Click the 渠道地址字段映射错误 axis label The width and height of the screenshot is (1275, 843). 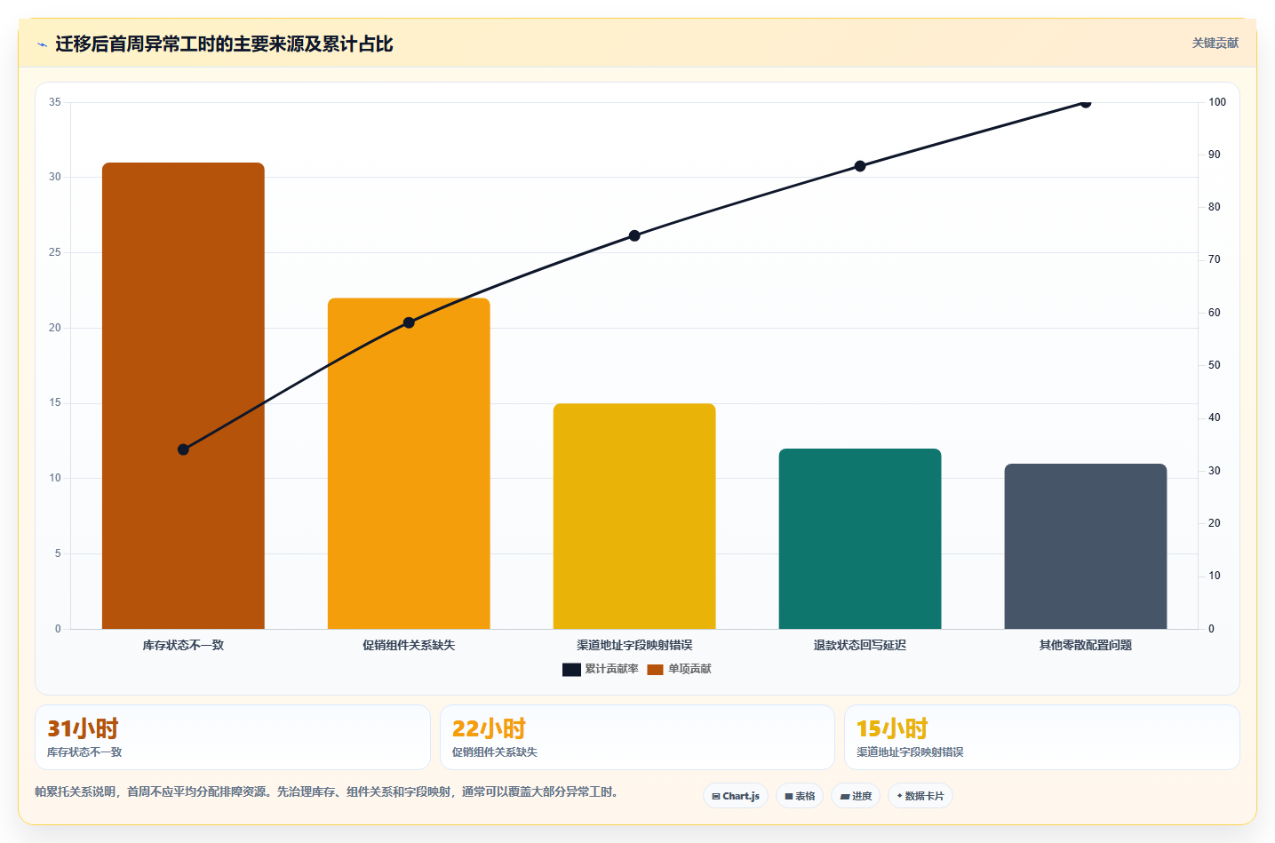point(634,645)
